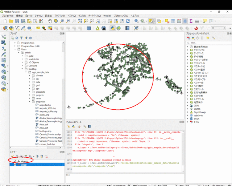Show the editor in Python console toolbar
The height and width of the screenshot is (186, 232).
click(x=79, y=126)
